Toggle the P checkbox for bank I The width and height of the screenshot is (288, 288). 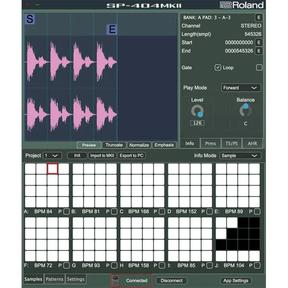click(209, 265)
